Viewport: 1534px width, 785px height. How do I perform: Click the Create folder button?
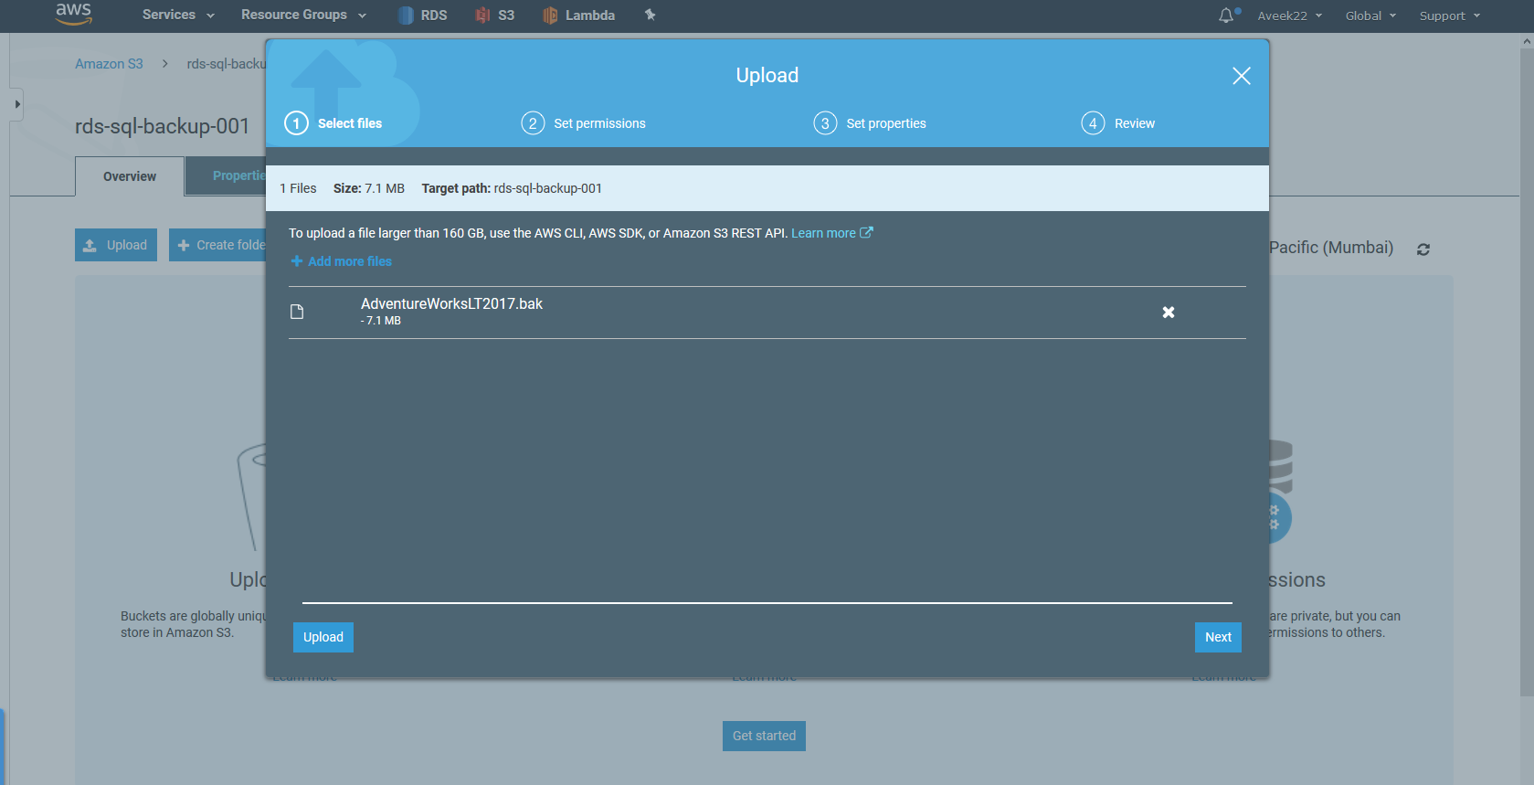coord(217,245)
